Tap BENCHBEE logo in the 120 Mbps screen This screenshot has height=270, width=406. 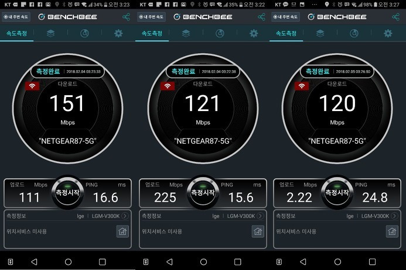pyautogui.click(x=337, y=17)
